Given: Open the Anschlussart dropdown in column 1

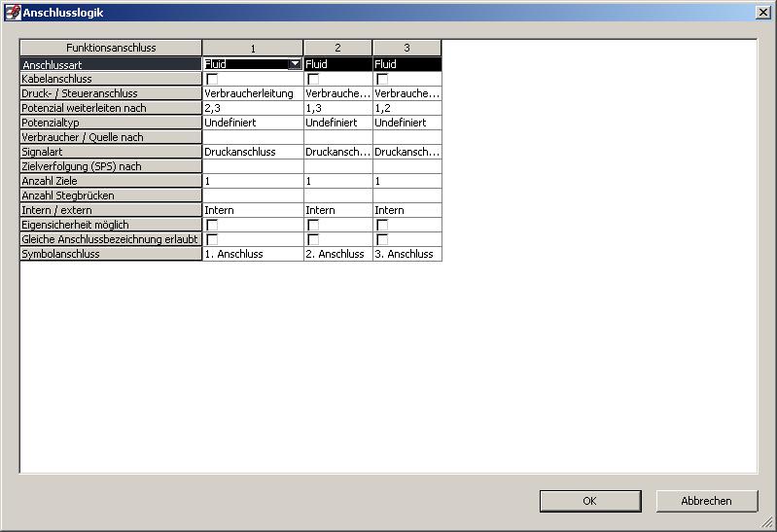Looking at the screenshot, I should click(x=295, y=64).
